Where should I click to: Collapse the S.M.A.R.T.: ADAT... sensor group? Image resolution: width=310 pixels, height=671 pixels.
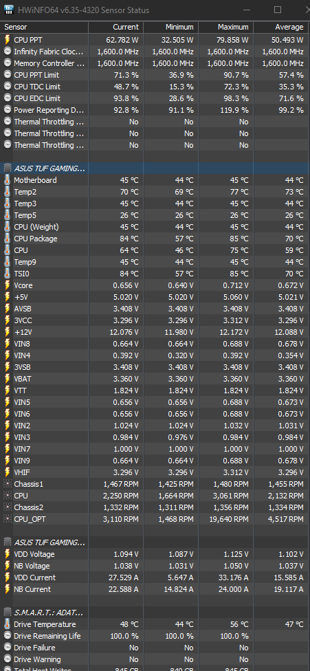click(x=8, y=613)
